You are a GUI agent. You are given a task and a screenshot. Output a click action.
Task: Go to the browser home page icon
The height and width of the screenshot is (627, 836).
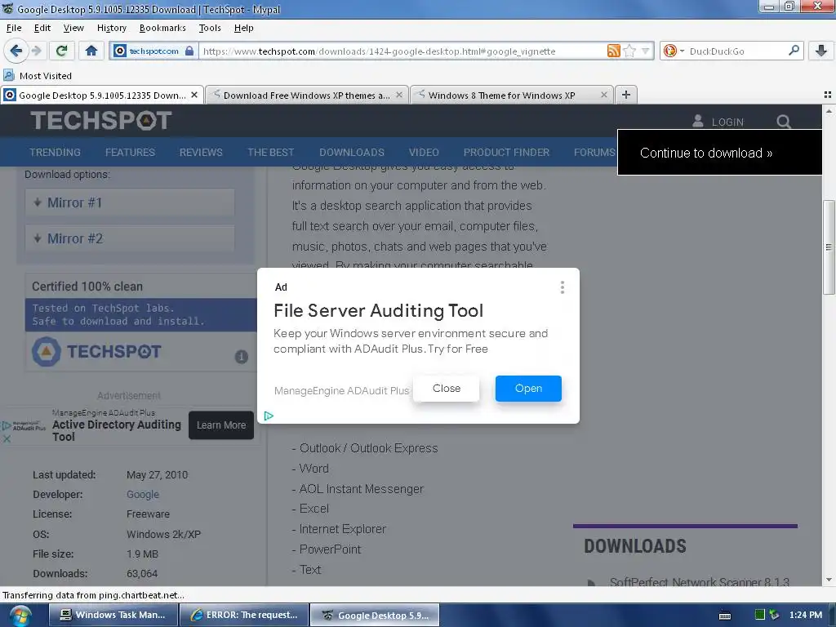coord(91,51)
